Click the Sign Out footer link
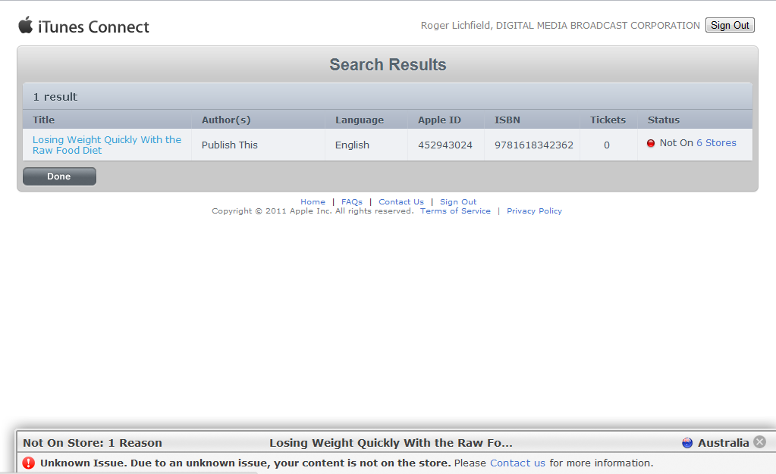 (458, 201)
